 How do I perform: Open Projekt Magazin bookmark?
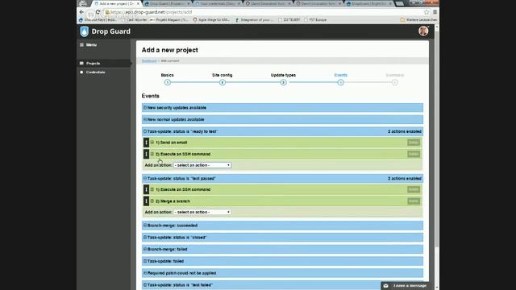tap(169, 19)
